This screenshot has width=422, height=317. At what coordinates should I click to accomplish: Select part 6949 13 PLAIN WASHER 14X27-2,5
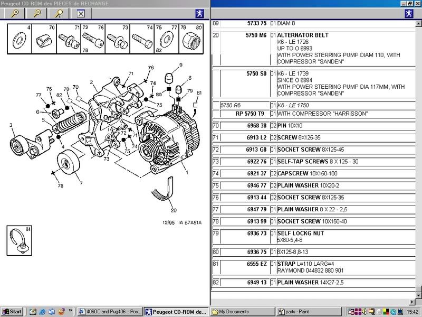pyautogui.click(x=314, y=283)
